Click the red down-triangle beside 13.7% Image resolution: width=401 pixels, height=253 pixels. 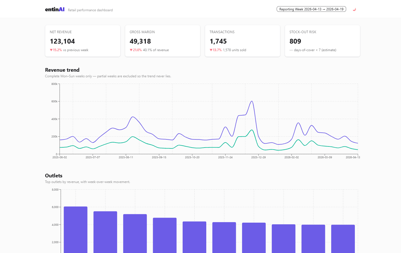pos(211,50)
